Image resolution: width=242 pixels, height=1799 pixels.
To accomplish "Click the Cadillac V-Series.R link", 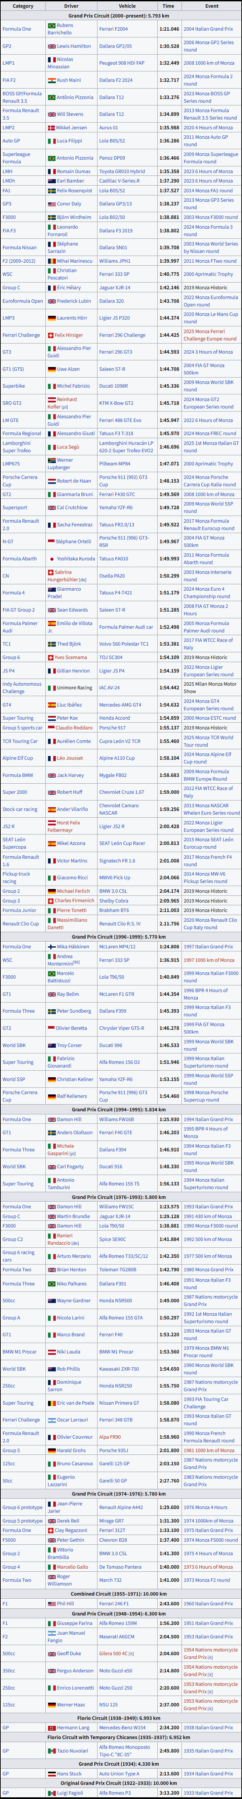I will (x=119, y=181).
